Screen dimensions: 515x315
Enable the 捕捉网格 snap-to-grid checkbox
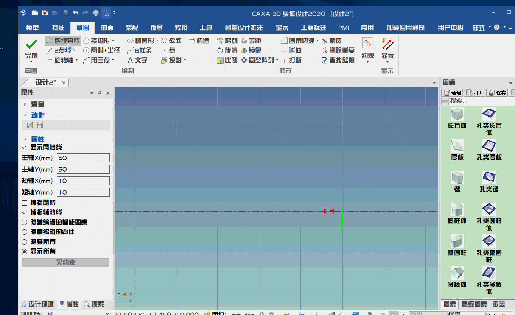tap(24, 202)
